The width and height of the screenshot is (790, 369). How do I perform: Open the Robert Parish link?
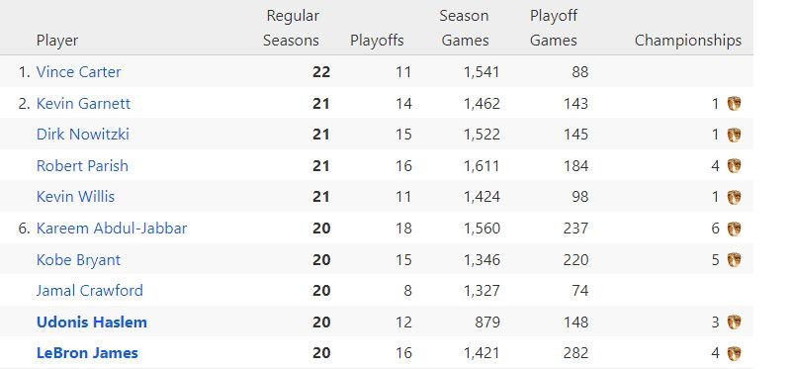click(82, 166)
